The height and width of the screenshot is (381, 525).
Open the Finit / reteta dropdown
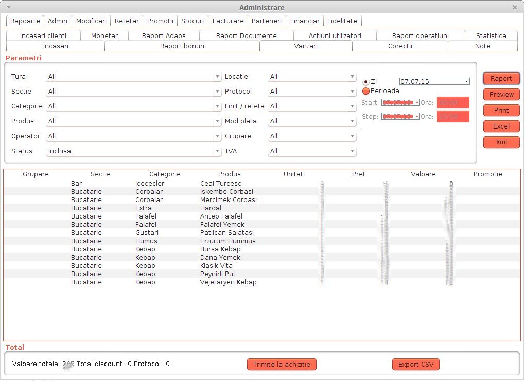[x=312, y=106]
